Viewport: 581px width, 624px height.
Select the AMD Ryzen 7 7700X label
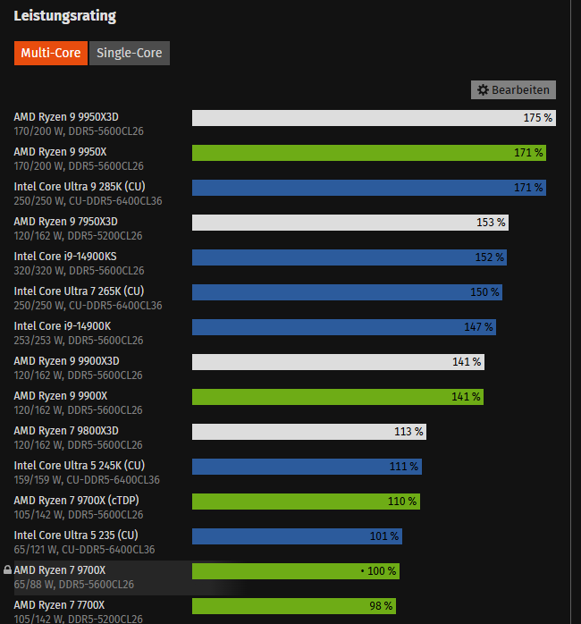click(59, 605)
